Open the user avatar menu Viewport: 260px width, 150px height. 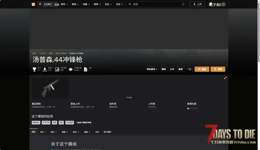[223, 4]
